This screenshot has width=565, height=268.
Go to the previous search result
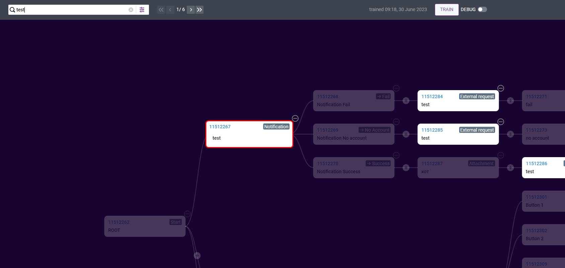point(170,10)
